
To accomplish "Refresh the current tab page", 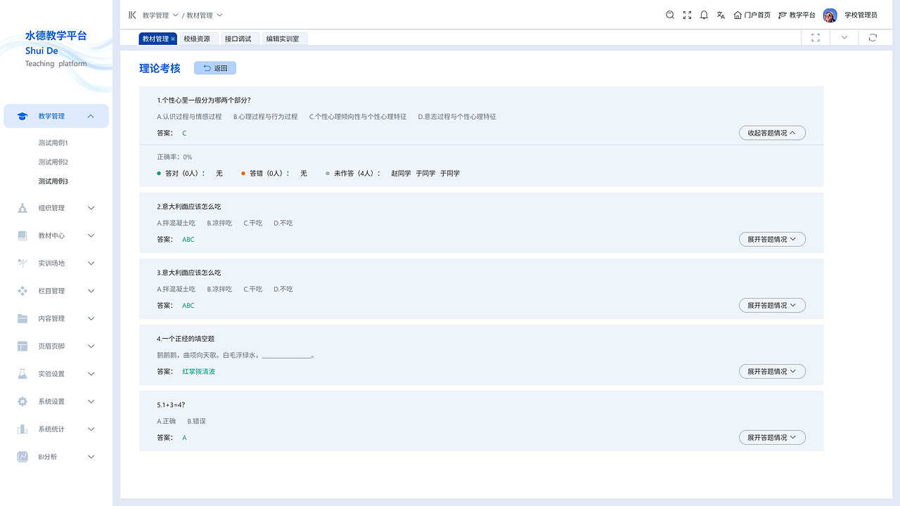I will pyautogui.click(x=873, y=38).
